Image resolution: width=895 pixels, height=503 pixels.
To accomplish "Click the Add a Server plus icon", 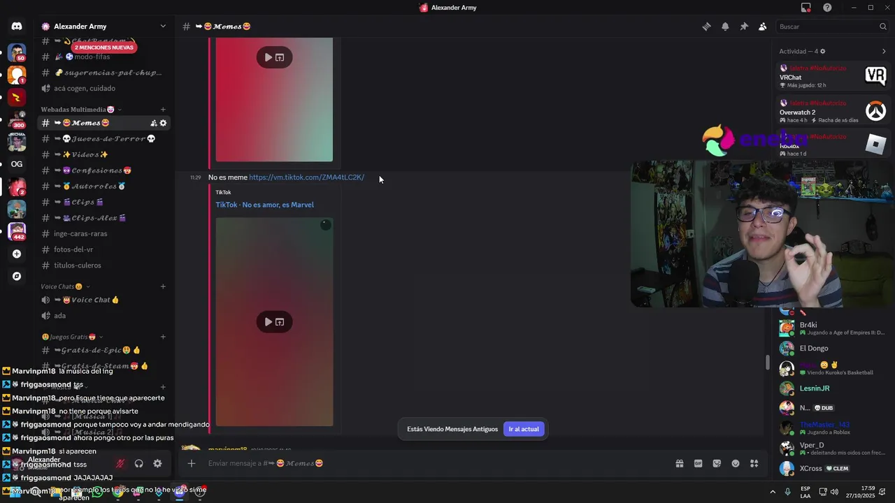I will pos(17,254).
